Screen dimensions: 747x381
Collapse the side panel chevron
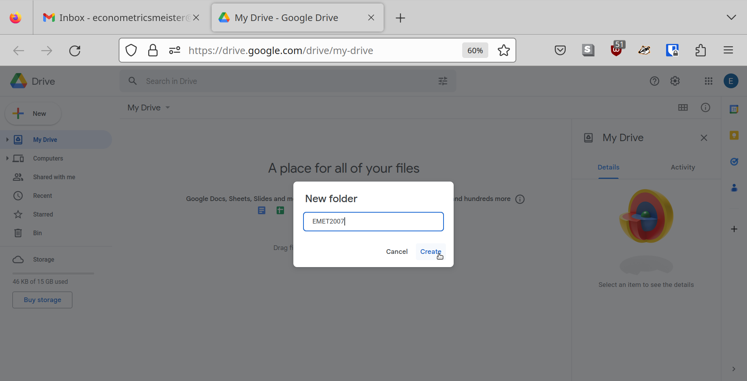pyautogui.click(x=734, y=369)
